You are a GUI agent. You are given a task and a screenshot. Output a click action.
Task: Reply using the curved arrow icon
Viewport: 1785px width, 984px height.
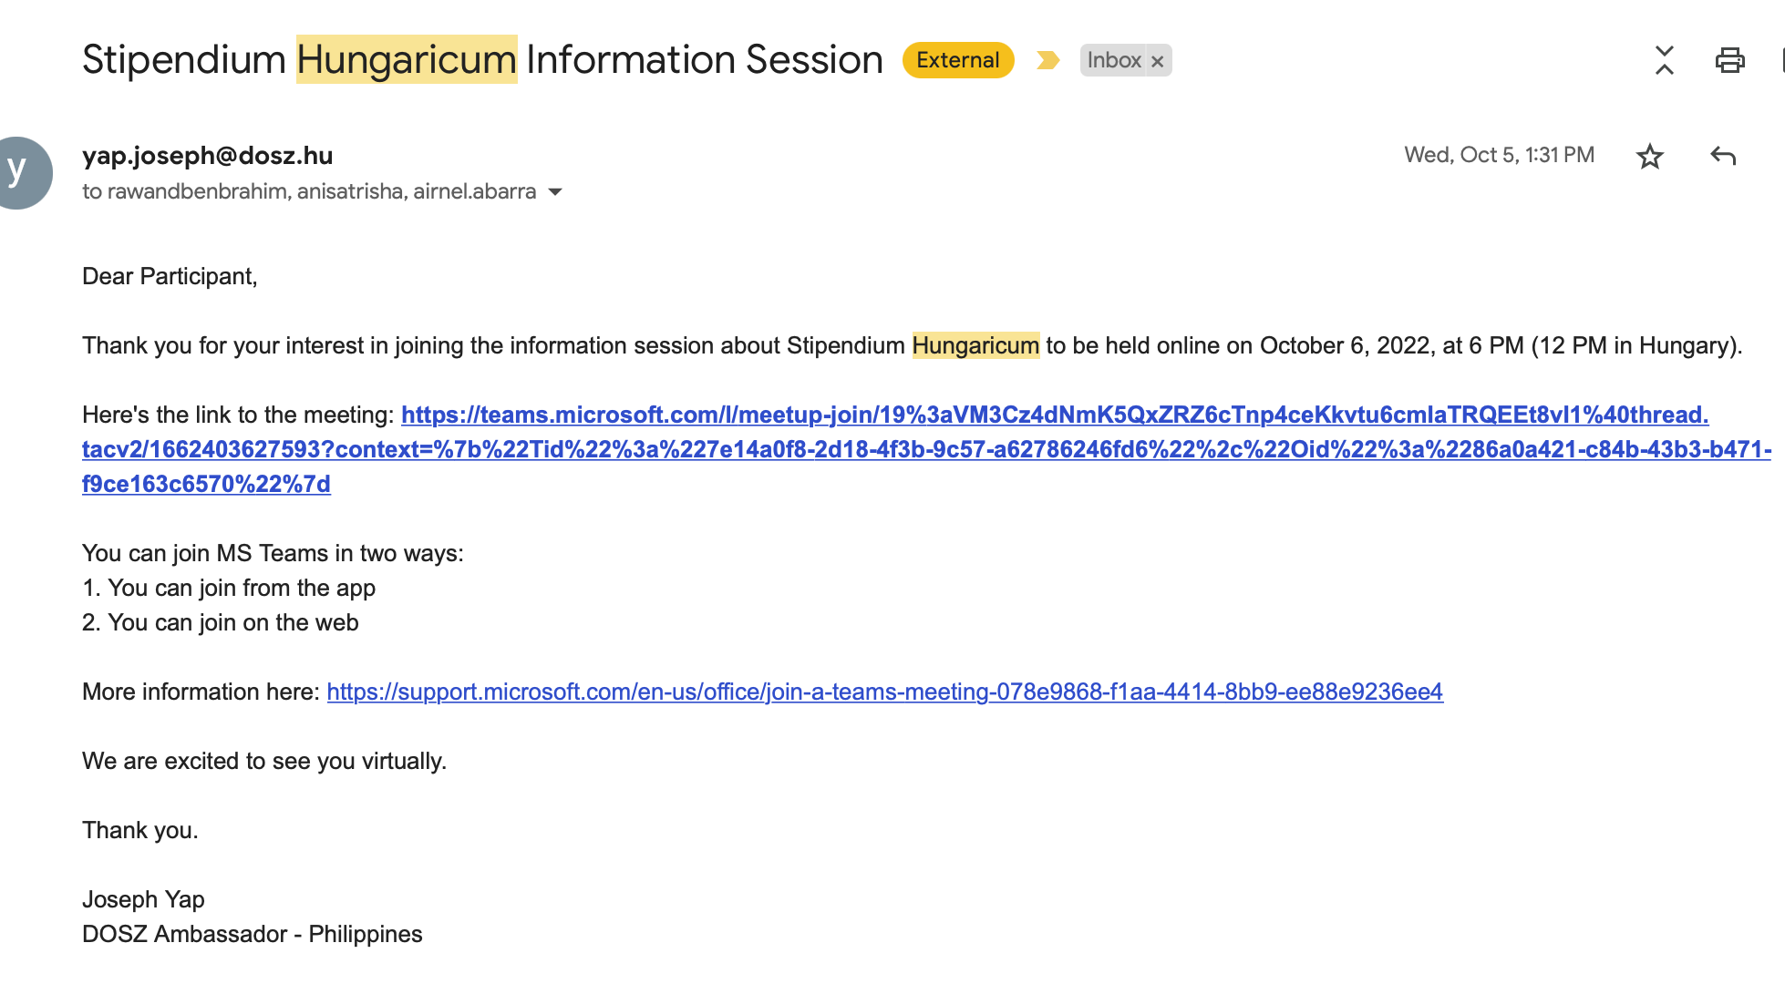tap(1722, 156)
